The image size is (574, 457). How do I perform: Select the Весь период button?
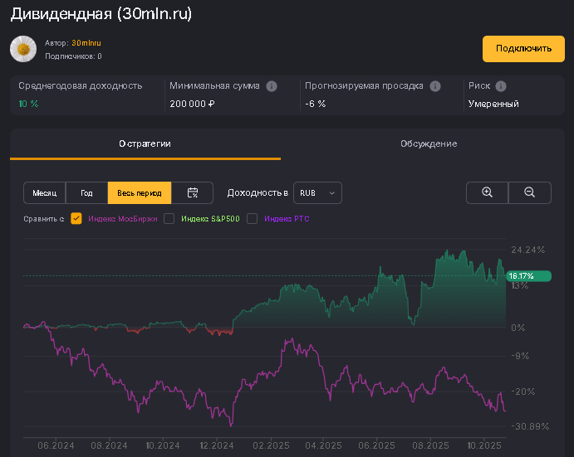tap(140, 192)
